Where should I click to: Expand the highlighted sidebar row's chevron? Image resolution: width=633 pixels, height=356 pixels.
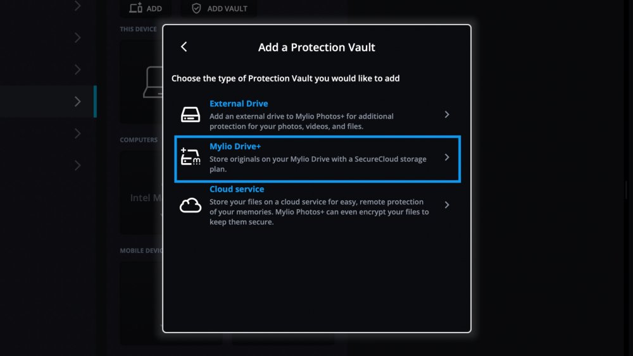click(x=78, y=101)
